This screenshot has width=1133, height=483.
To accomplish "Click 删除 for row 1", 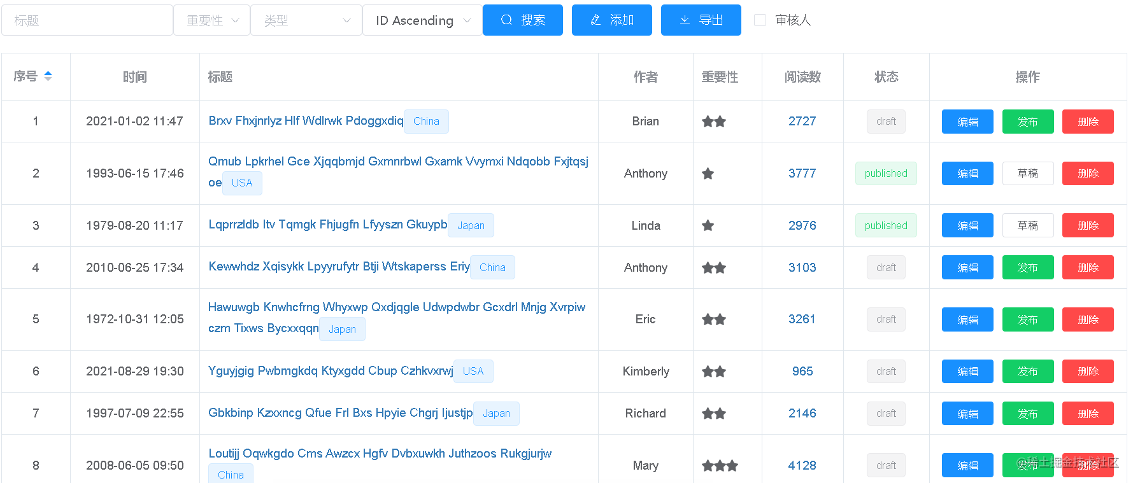I will (x=1088, y=122).
